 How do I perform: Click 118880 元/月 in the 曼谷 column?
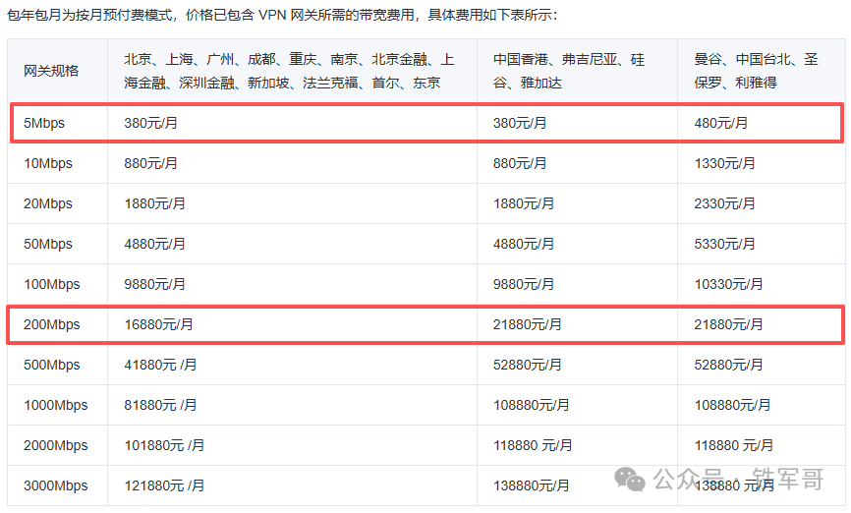click(x=734, y=445)
